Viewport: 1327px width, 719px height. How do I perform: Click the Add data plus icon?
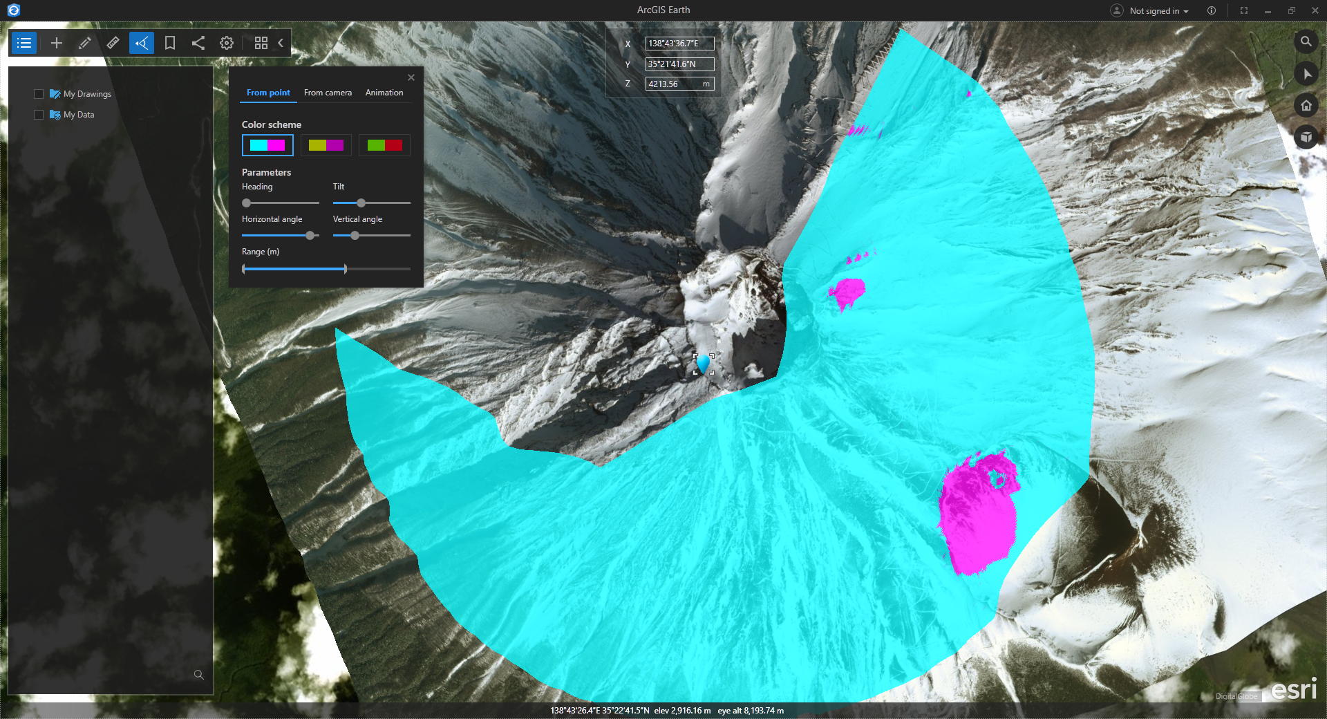coord(57,43)
